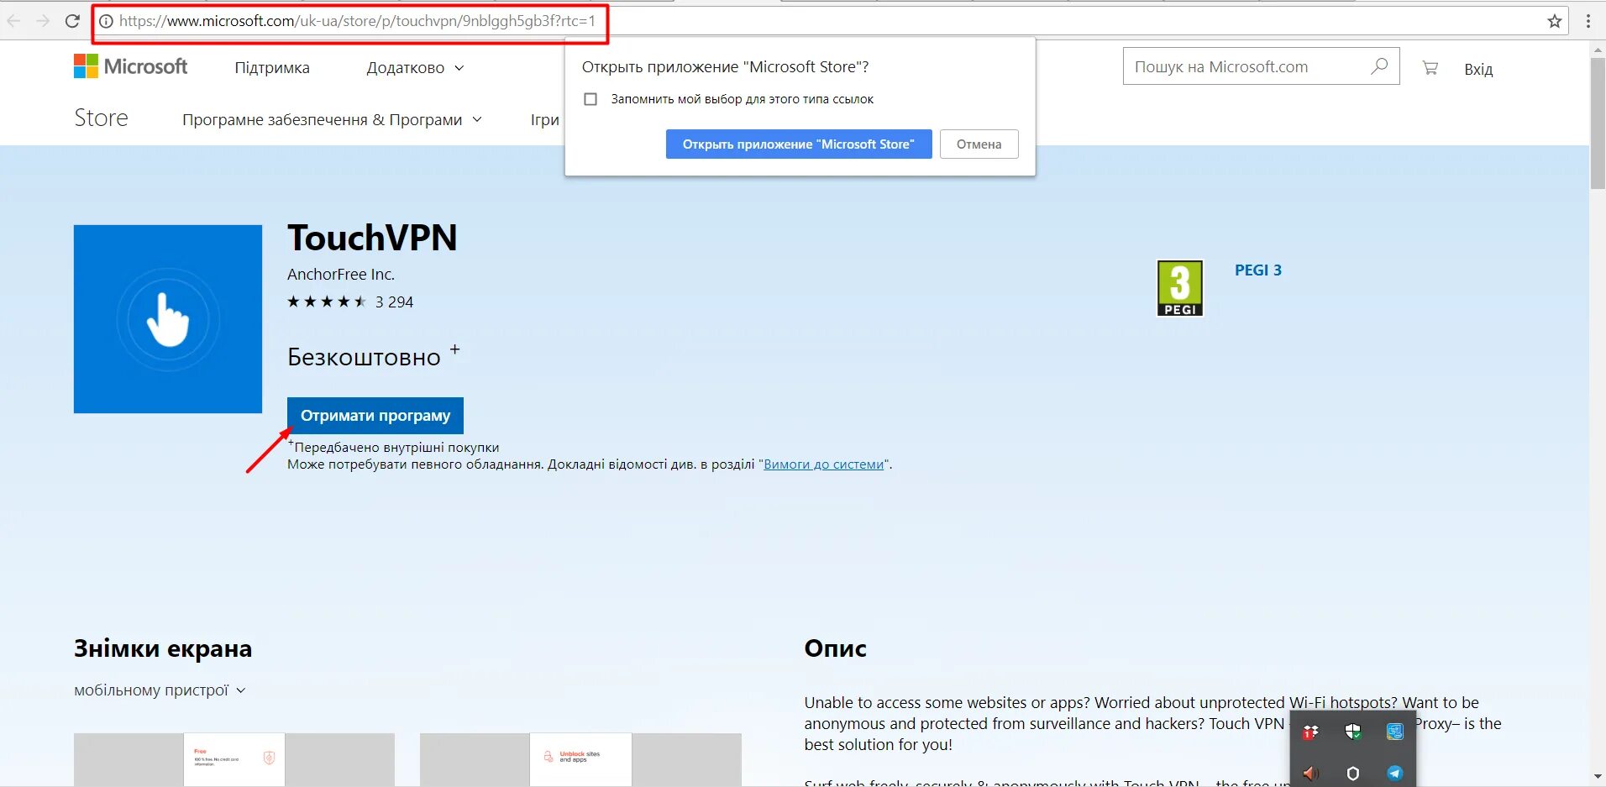This screenshot has width=1606, height=787.
Task: Click Открыть приложение "Microsoft Store" button
Action: point(799,144)
